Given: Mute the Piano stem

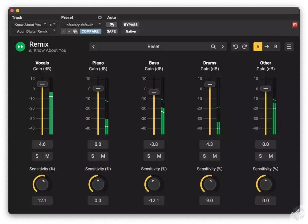Looking at the screenshot, I should [103, 156].
